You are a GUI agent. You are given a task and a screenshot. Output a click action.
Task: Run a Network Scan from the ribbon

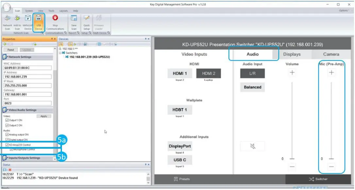(x=8, y=22)
